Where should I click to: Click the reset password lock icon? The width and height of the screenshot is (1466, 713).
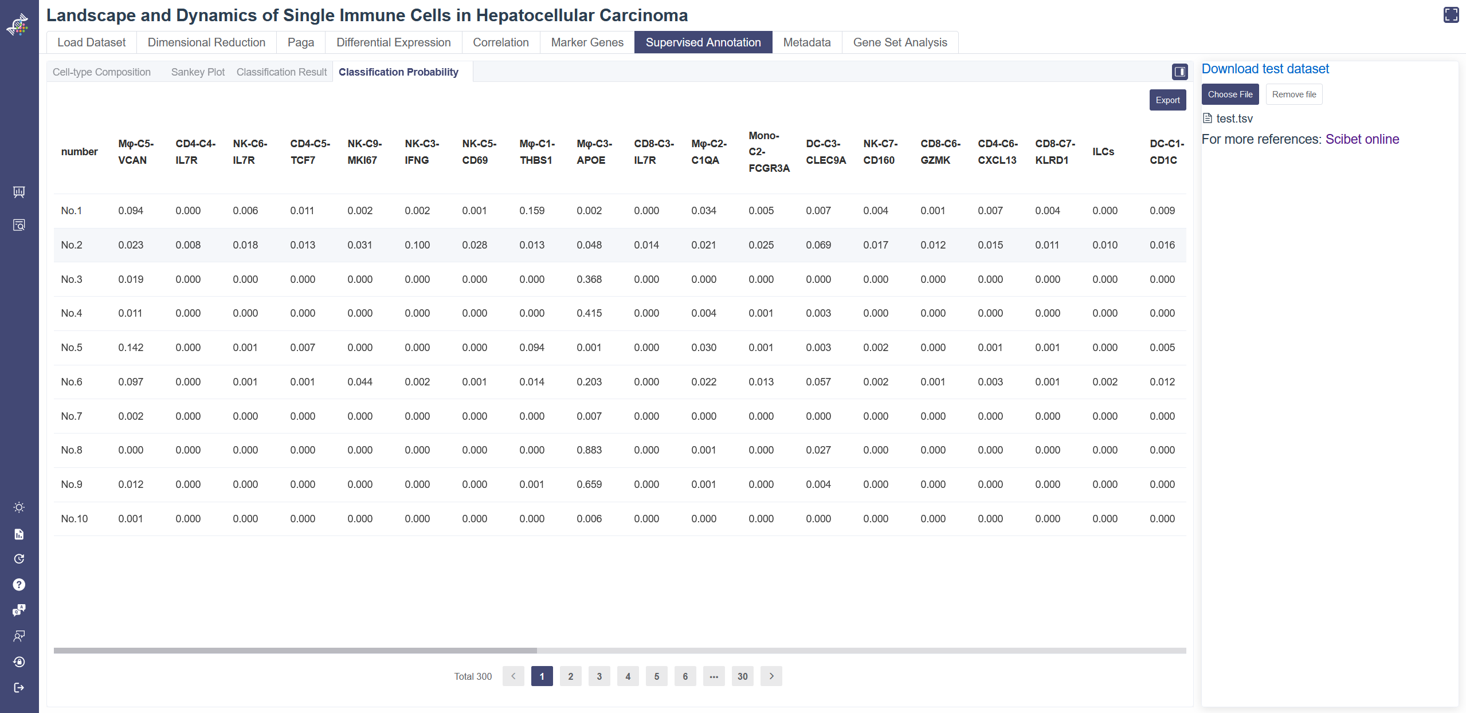[x=19, y=661]
